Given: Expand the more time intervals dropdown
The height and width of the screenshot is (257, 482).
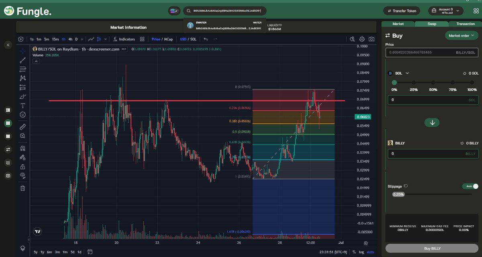Looking at the screenshot, I should [x=82, y=39].
